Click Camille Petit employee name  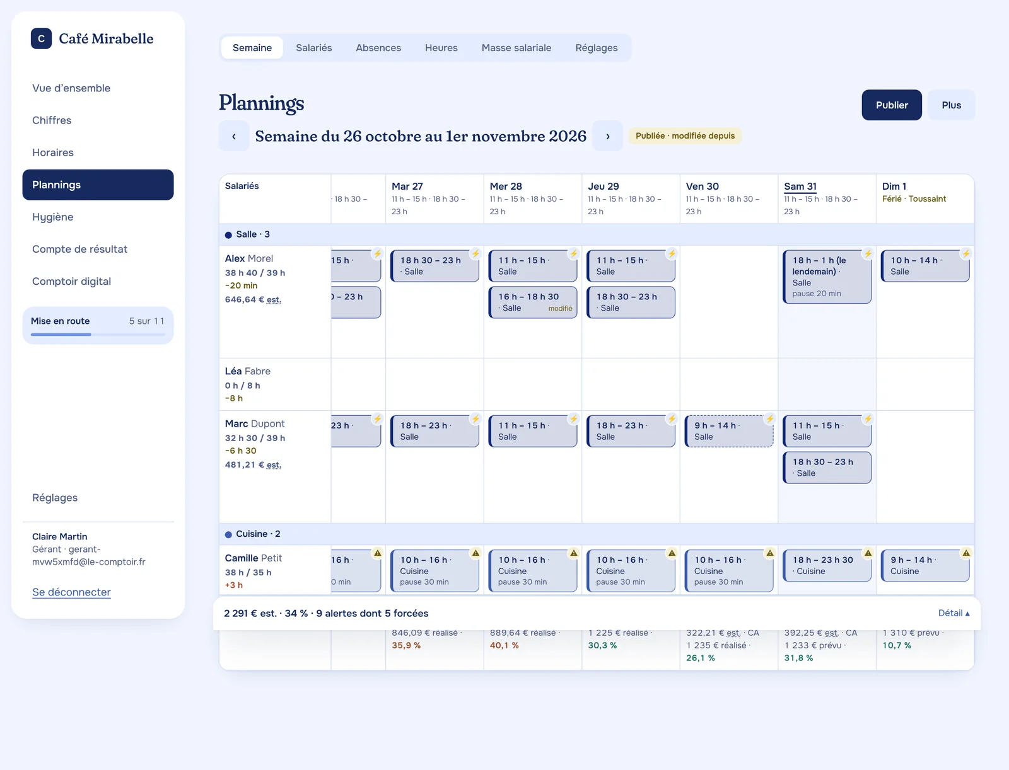[254, 558]
